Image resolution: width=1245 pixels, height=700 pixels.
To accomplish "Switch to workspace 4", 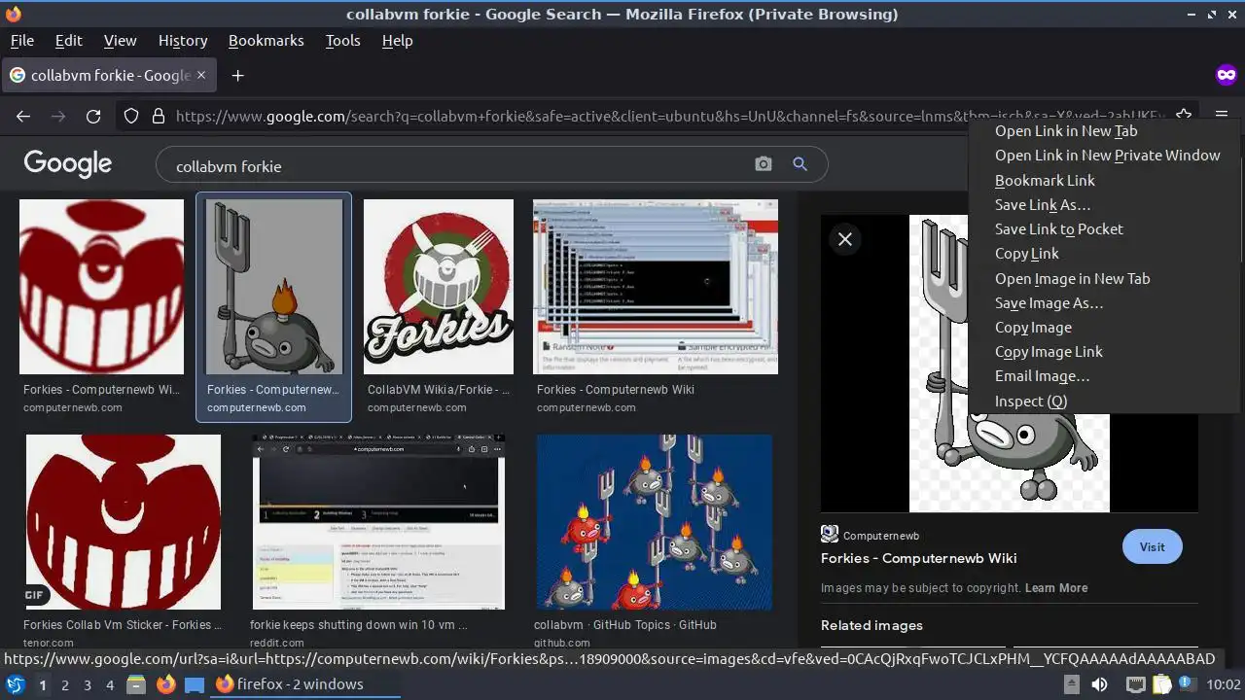I will (110, 684).
